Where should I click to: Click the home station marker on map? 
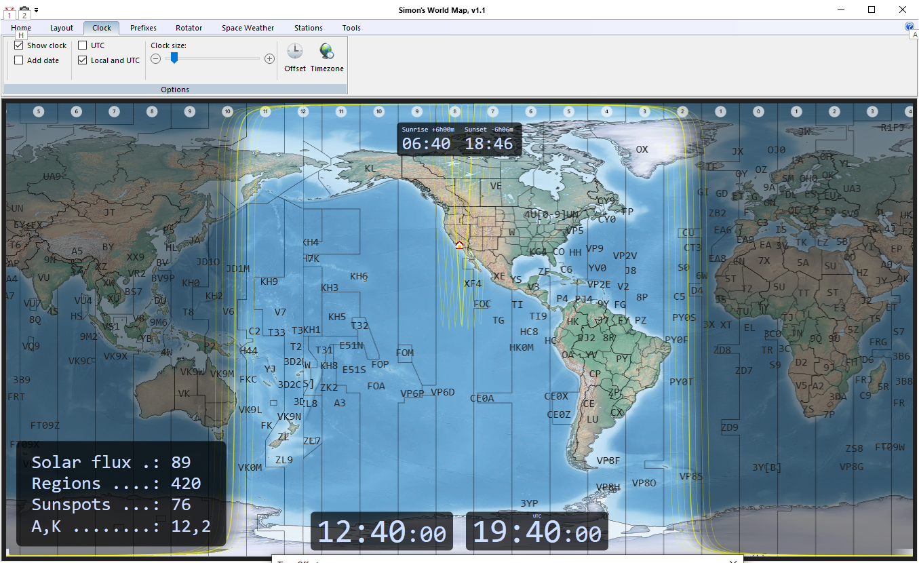459,245
